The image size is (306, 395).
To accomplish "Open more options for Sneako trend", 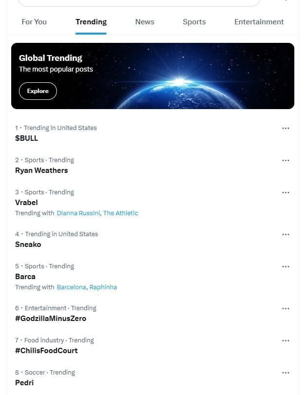I will 286,234.
